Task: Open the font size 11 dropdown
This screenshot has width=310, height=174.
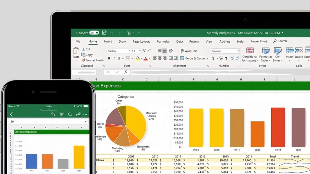Action: pyautogui.click(x=140, y=51)
